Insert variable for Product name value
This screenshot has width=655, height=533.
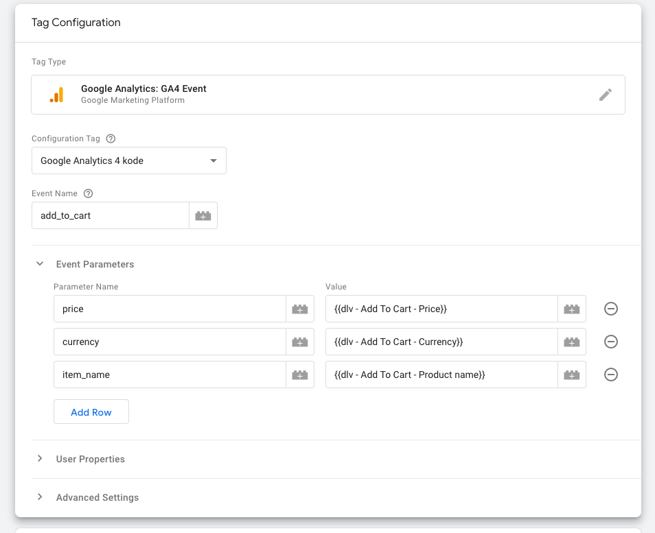point(571,375)
